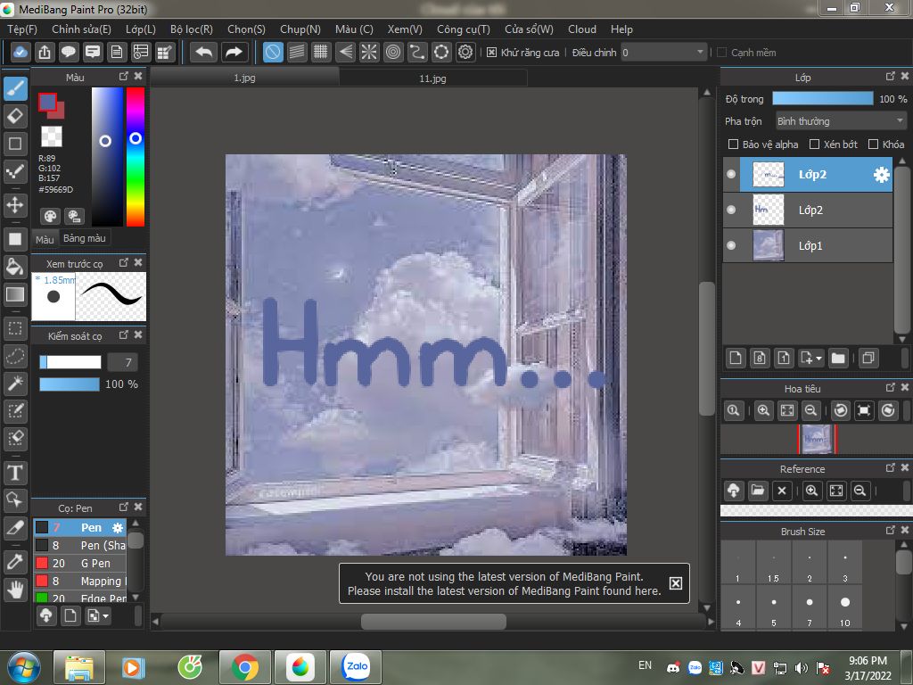Click the Undo arrow in toolbar

204,53
